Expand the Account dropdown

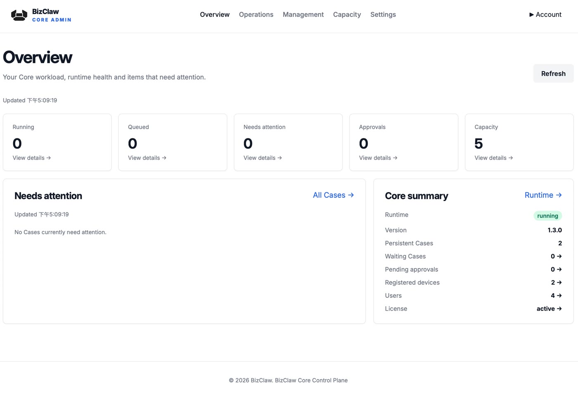pyautogui.click(x=545, y=14)
